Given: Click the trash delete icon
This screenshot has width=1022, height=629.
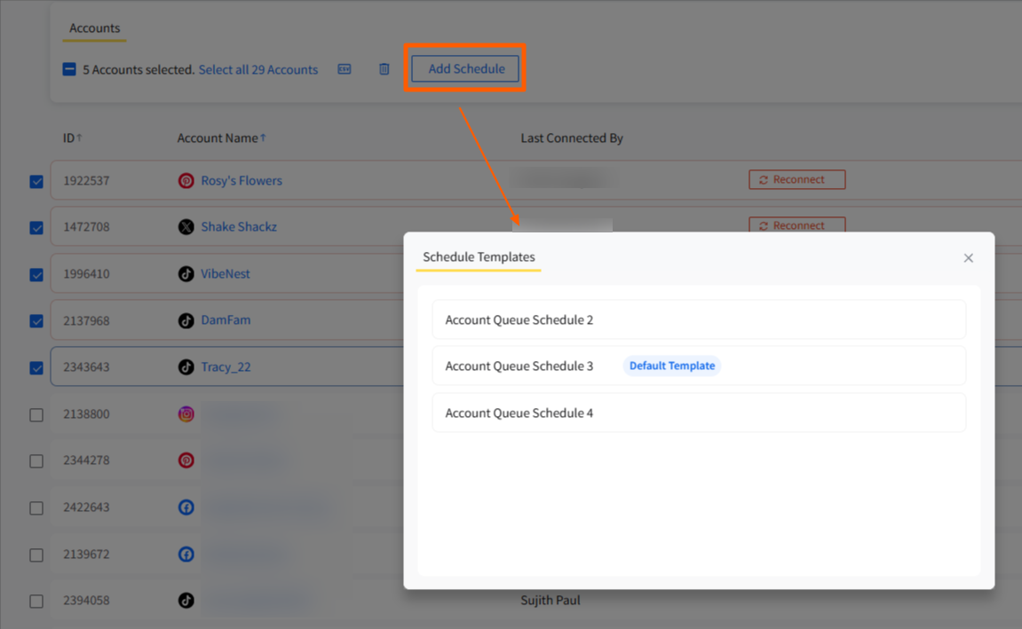Looking at the screenshot, I should 384,69.
